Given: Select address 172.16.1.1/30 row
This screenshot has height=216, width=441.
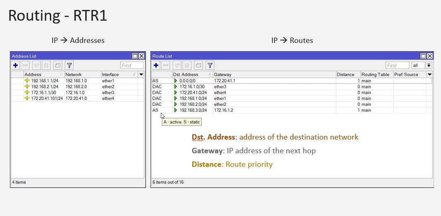Looking at the screenshot, I should coord(77,93).
